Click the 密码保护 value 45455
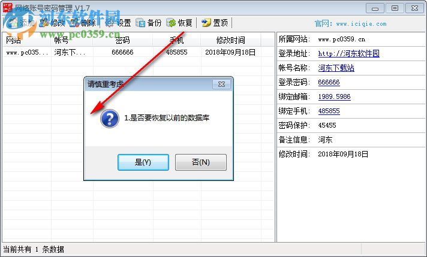The height and width of the screenshot is (257, 427). (327, 125)
